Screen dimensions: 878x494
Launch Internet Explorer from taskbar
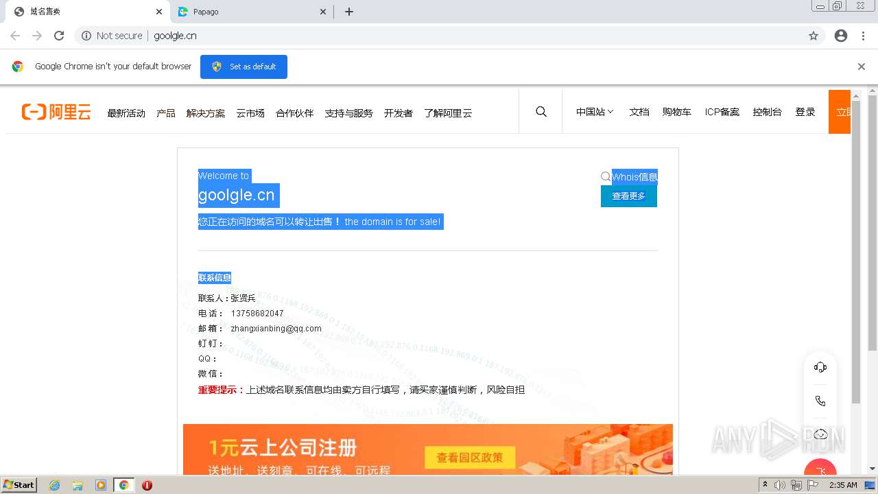55,485
